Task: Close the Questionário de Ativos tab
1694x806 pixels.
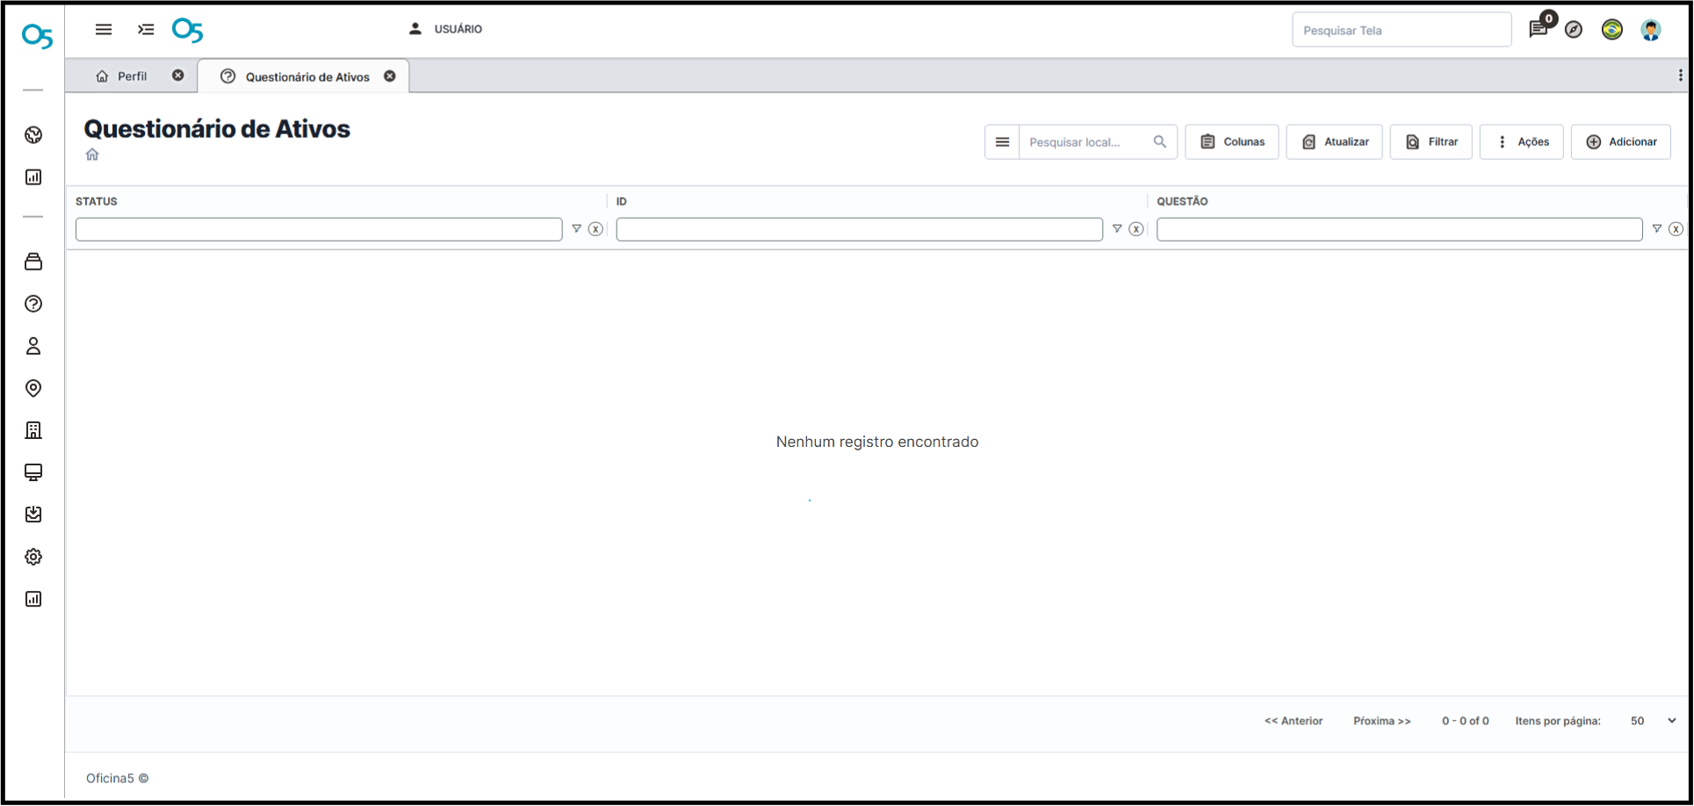Action: click(390, 76)
